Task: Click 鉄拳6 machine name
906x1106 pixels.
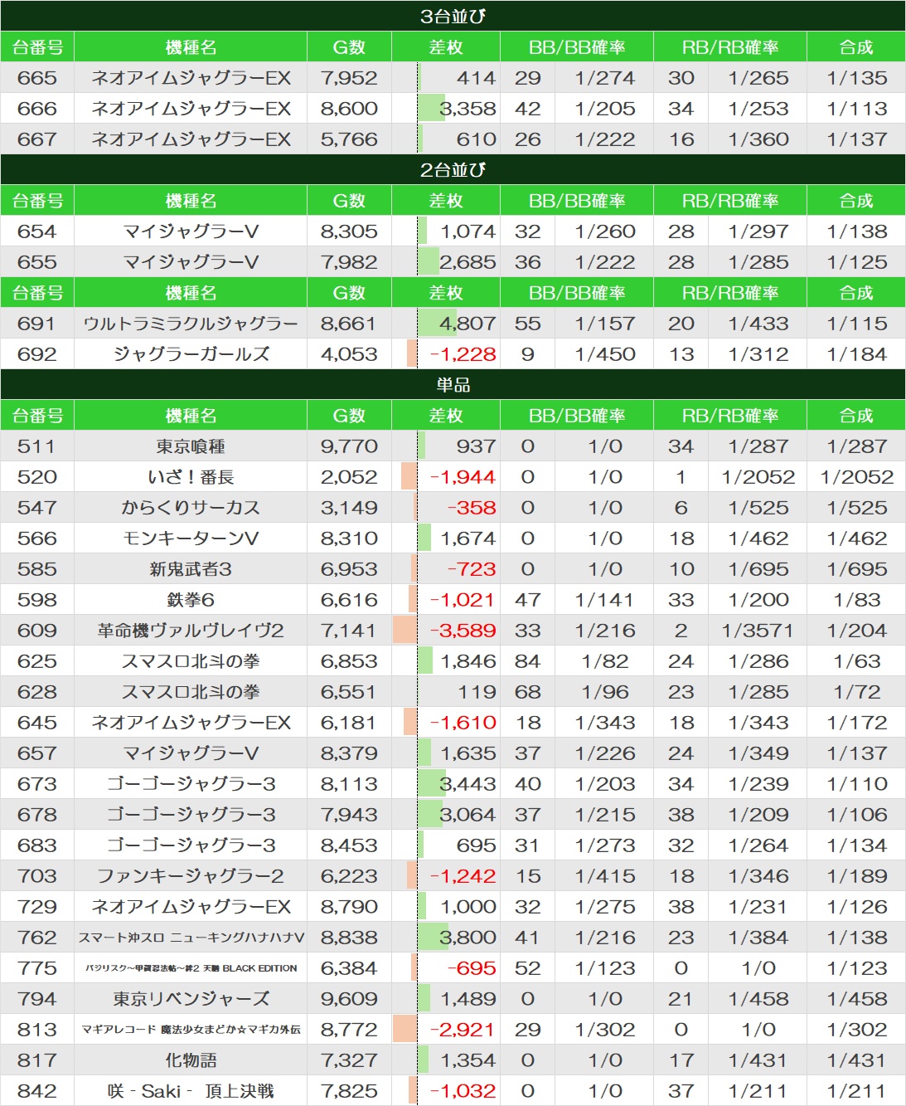Action: point(191,600)
